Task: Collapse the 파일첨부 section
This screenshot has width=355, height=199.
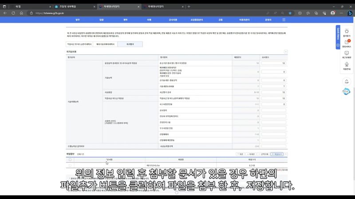Action: click(286, 154)
